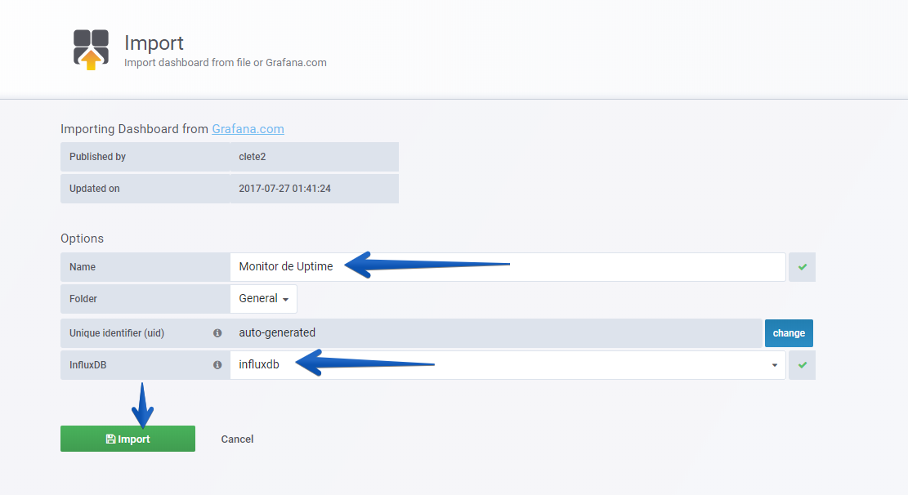Cancel the dashboard import

(x=238, y=439)
